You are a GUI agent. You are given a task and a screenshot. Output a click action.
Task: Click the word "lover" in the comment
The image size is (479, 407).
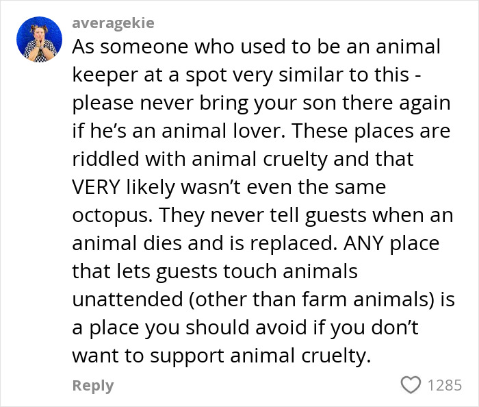(259, 131)
